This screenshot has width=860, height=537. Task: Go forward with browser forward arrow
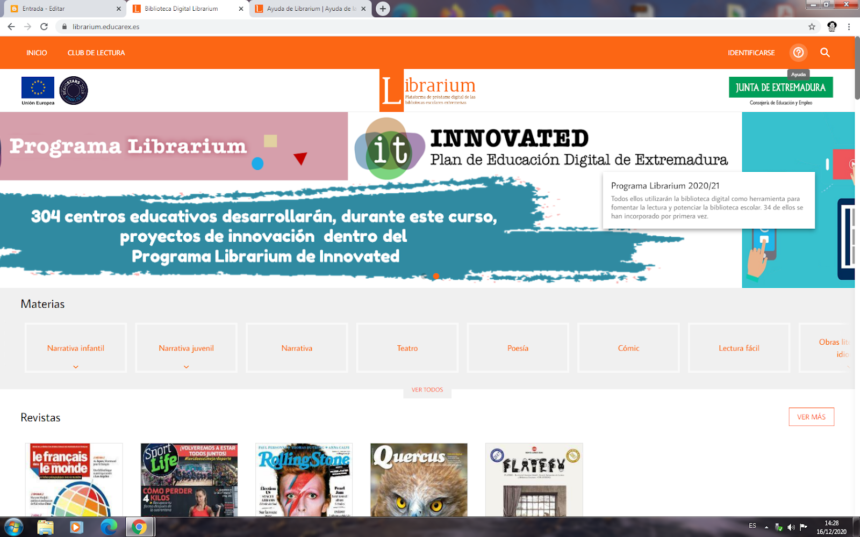(27, 26)
